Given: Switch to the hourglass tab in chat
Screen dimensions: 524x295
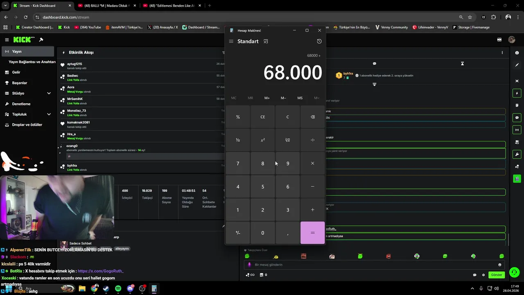Looking at the screenshot, I should pyautogui.click(x=462, y=64).
